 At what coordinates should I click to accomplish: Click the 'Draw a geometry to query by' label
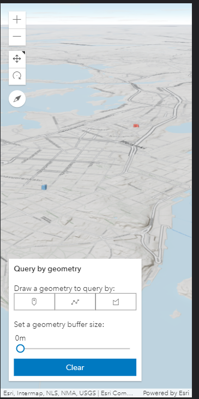coord(64,289)
